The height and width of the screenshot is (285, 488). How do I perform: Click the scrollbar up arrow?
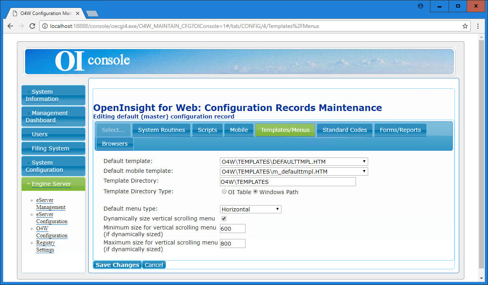[481, 37]
